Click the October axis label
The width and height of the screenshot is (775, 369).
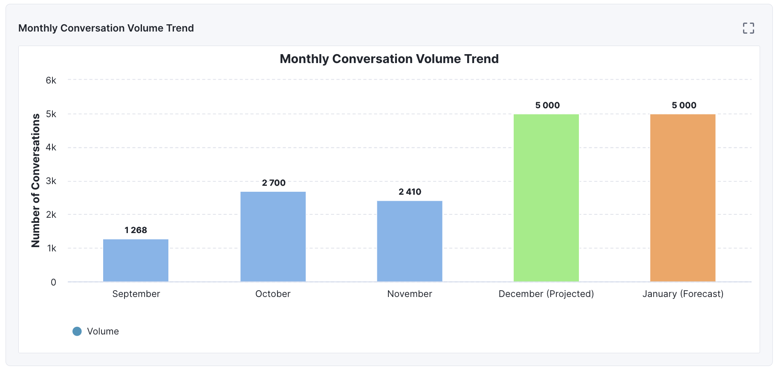[x=273, y=294]
